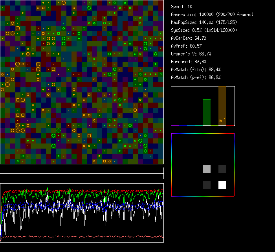Select the Generation counter text

pyautogui.click(x=212, y=15)
